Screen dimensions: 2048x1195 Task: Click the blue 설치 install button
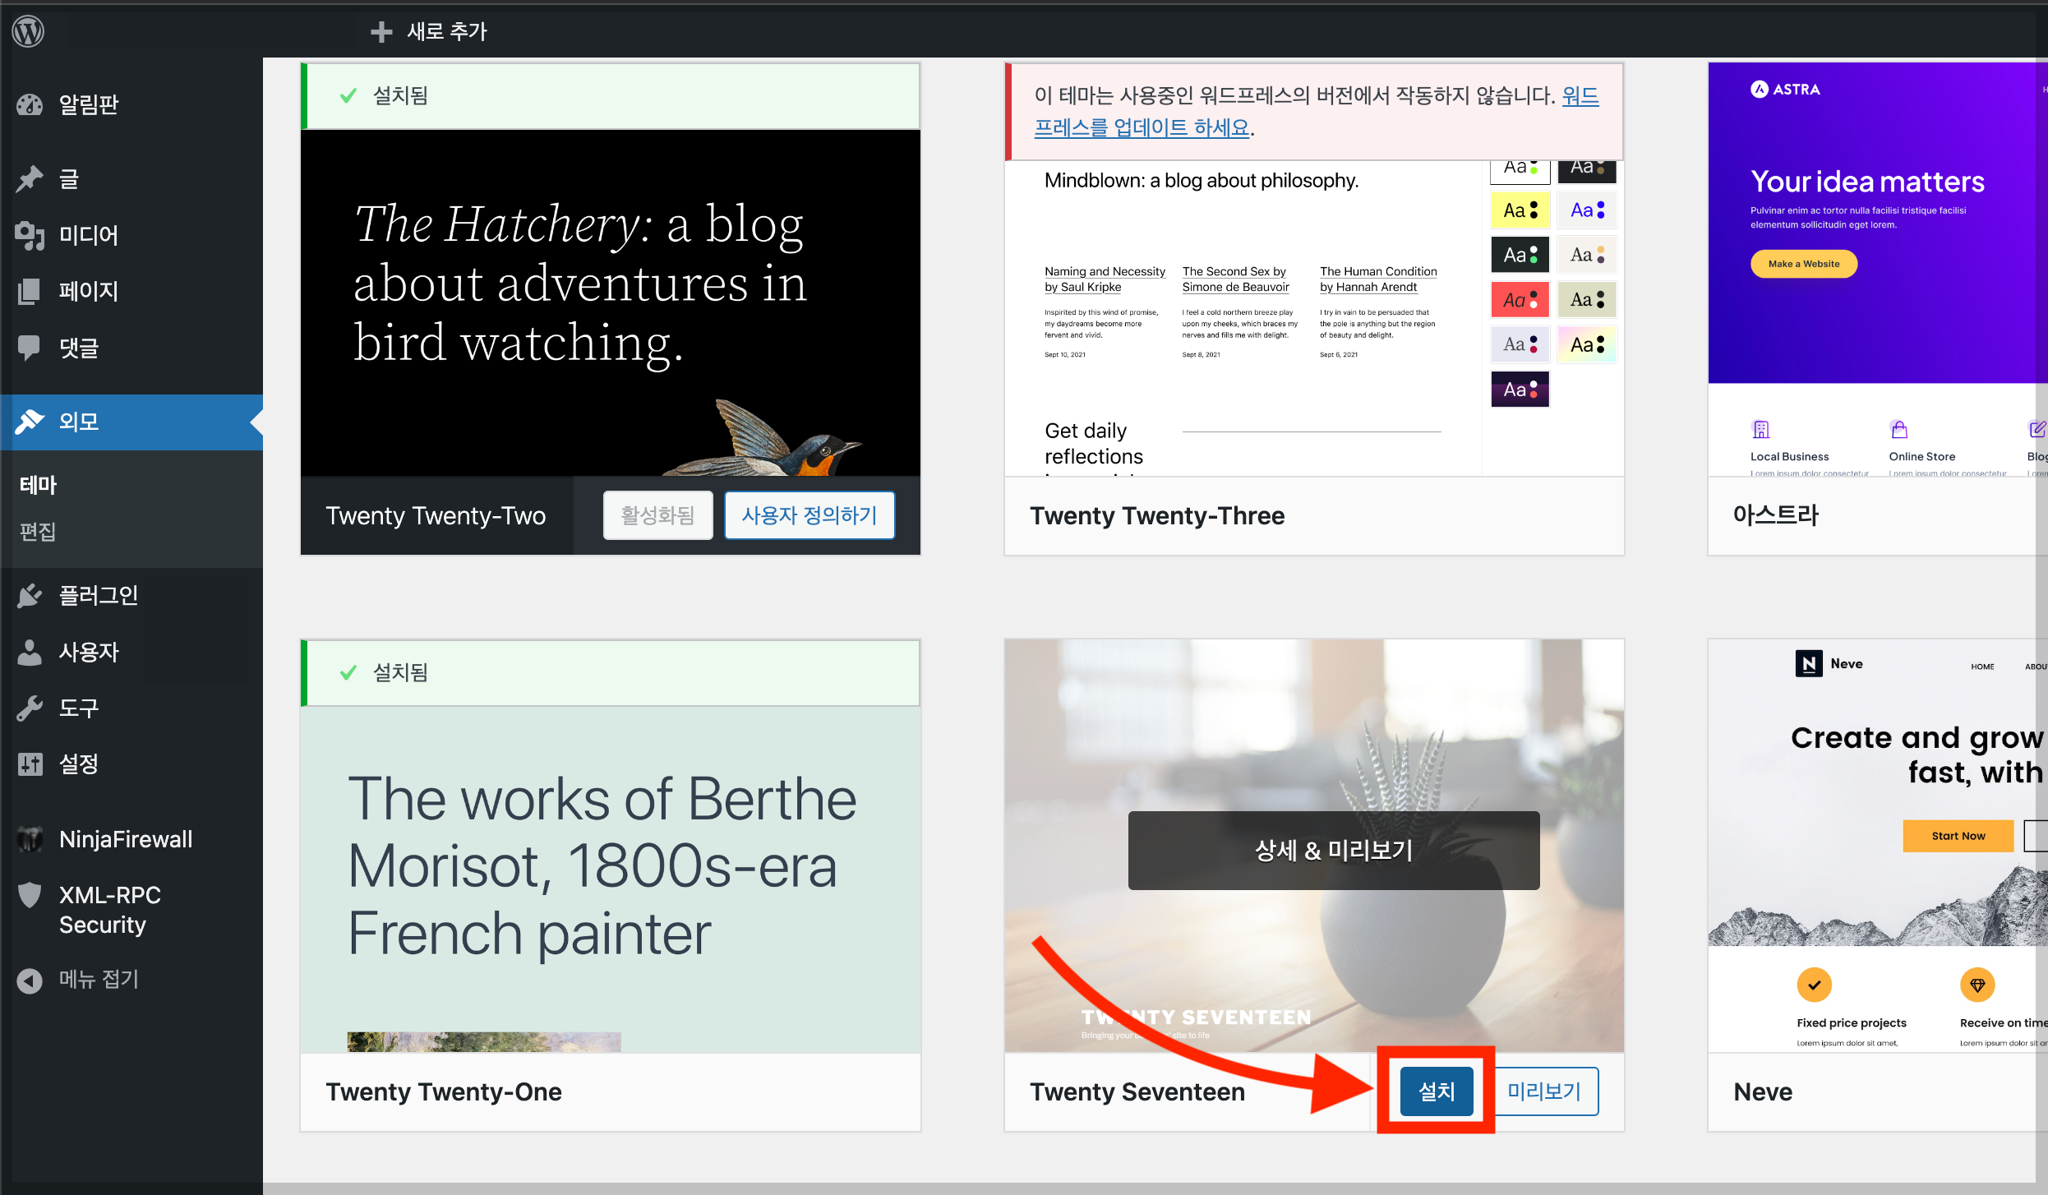[x=1436, y=1091]
